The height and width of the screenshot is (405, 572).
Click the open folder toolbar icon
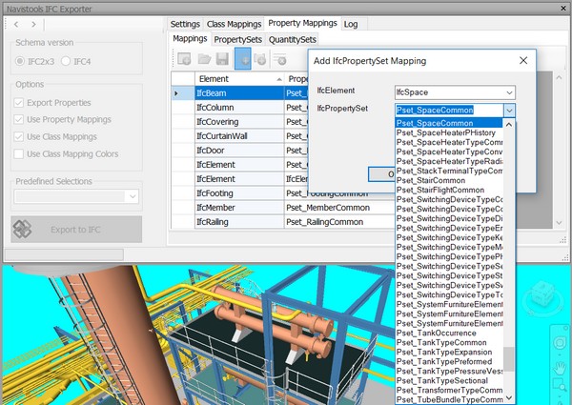(204, 61)
